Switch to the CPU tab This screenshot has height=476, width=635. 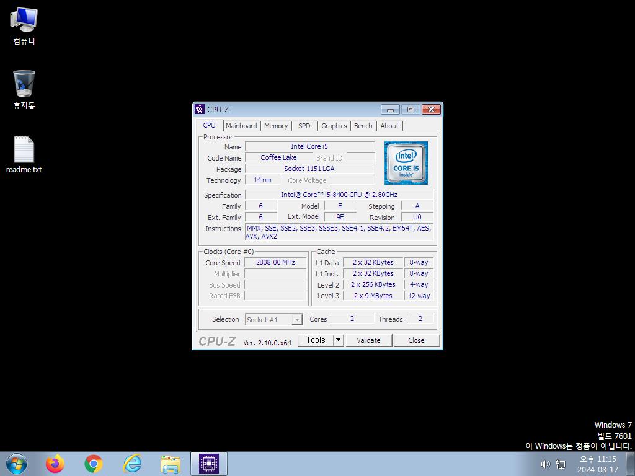click(x=210, y=125)
